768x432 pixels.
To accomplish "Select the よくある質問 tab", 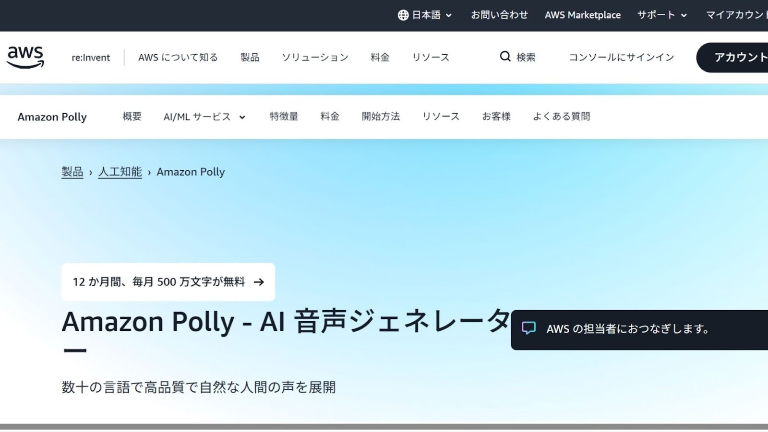I will [x=561, y=117].
